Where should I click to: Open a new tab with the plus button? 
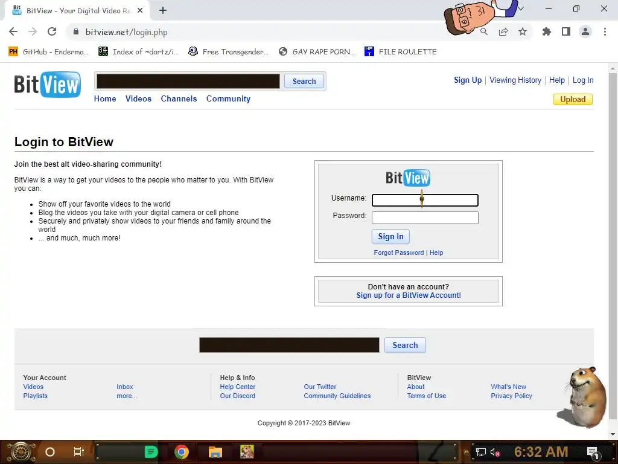163,11
